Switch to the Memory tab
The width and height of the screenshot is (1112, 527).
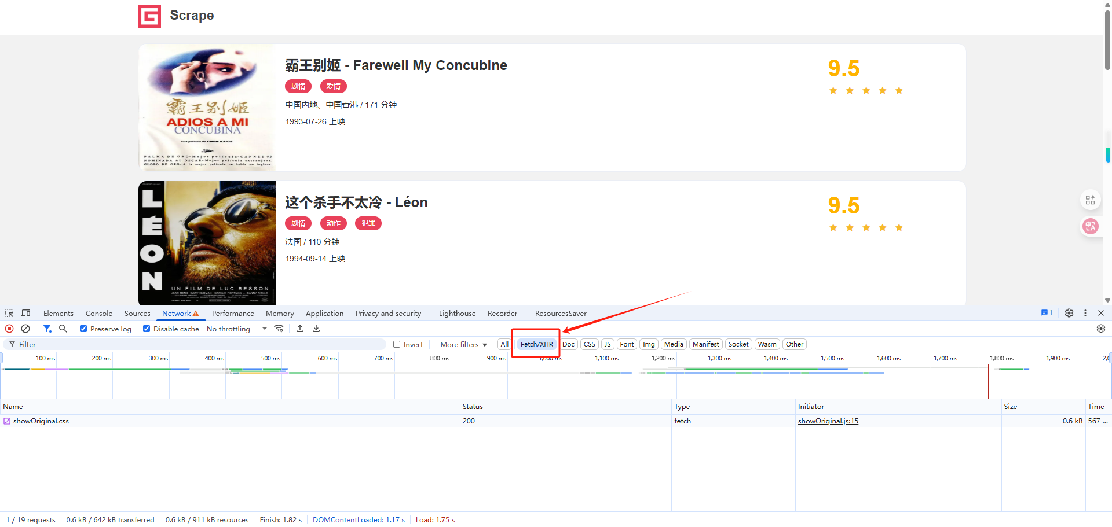pos(280,313)
